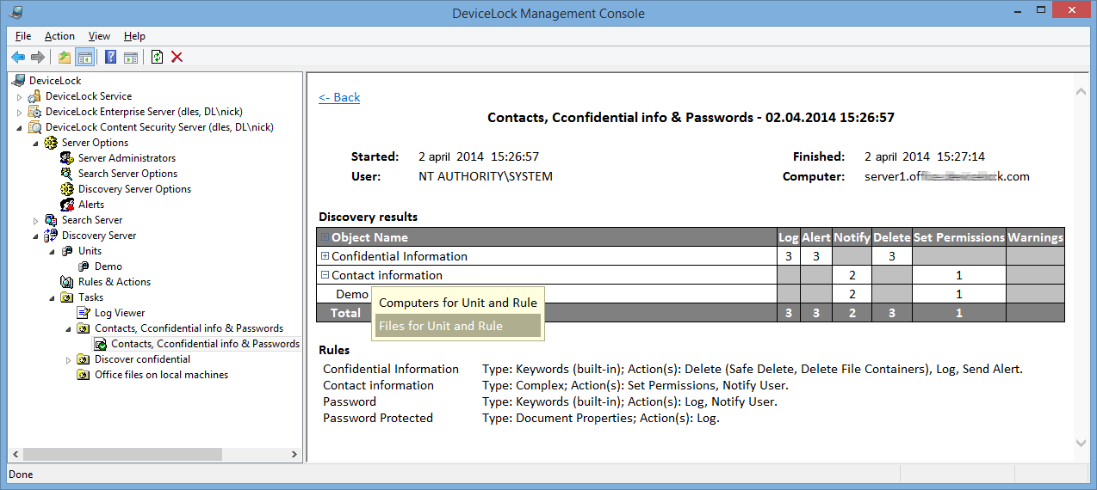The width and height of the screenshot is (1097, 490).
Task: Click the DeviceLock Enterprise Server icon
Action: 35,112
